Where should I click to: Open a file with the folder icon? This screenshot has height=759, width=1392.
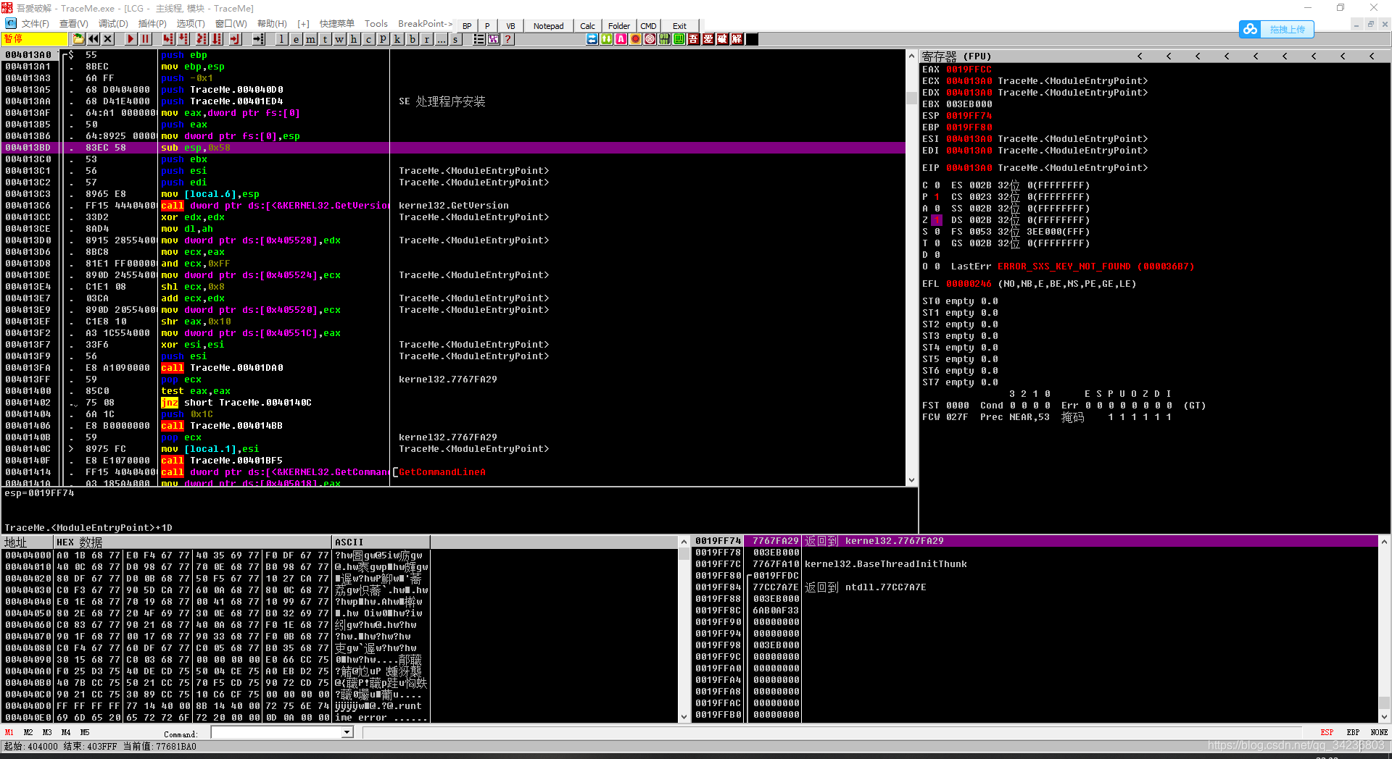coord(78,39)
